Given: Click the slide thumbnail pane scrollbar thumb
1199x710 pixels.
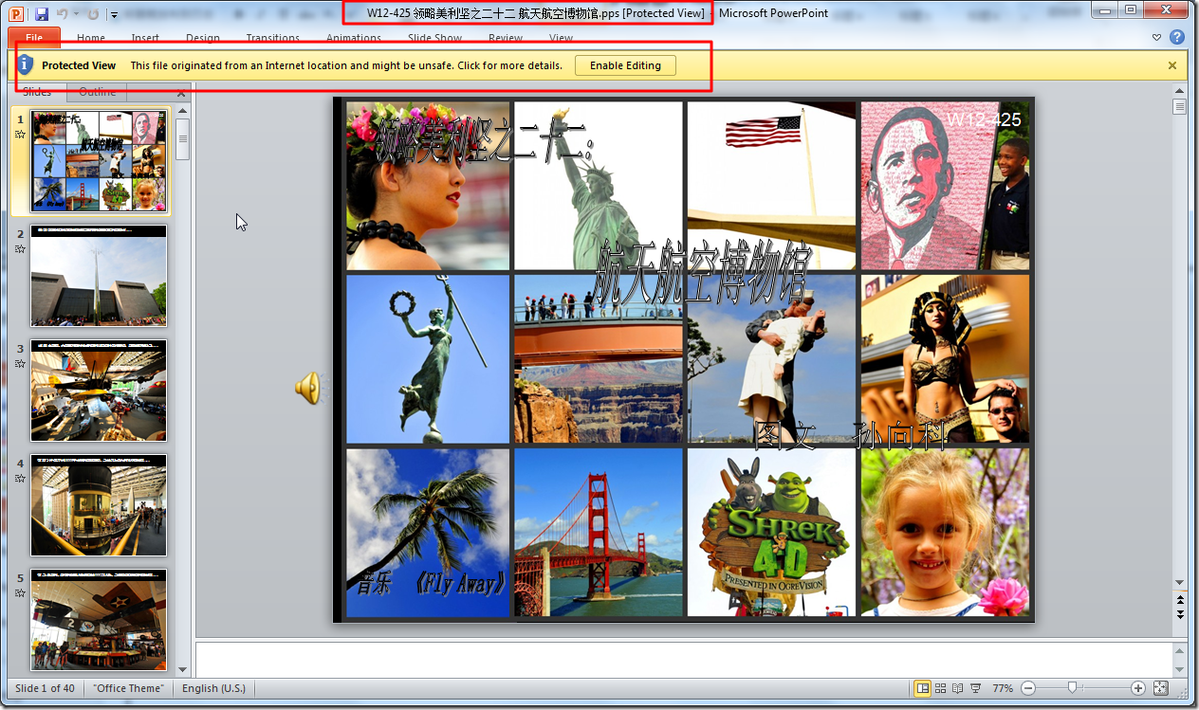Looking at the screenshot, I should pyautogui.click(x=182, y=138).
